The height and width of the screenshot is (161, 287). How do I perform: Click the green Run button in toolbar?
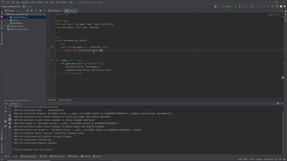coord(235,6)
